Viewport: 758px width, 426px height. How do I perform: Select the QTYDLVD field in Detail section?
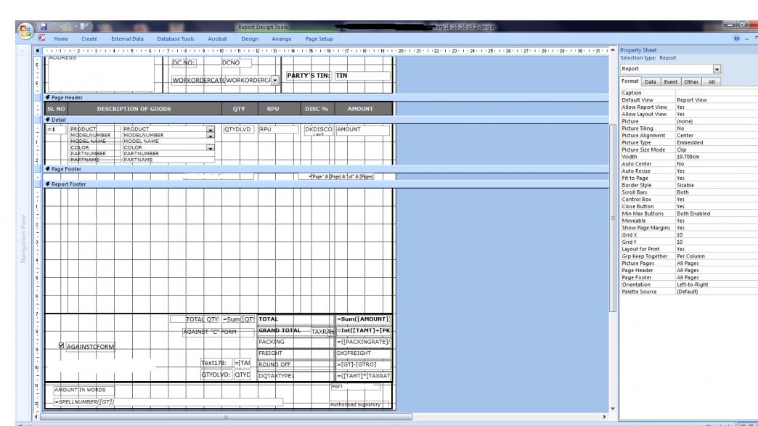(x=239, y=129)
